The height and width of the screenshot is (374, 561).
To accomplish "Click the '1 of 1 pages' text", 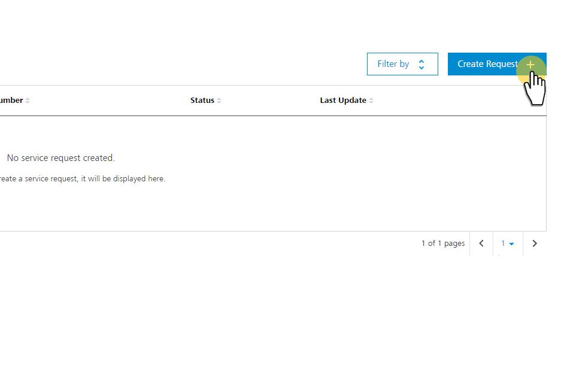I will click(x=443, y=244).
